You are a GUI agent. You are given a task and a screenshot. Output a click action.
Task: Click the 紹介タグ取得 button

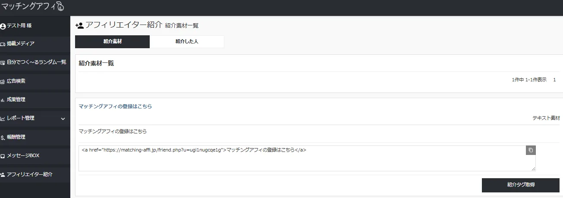point(521,185)
